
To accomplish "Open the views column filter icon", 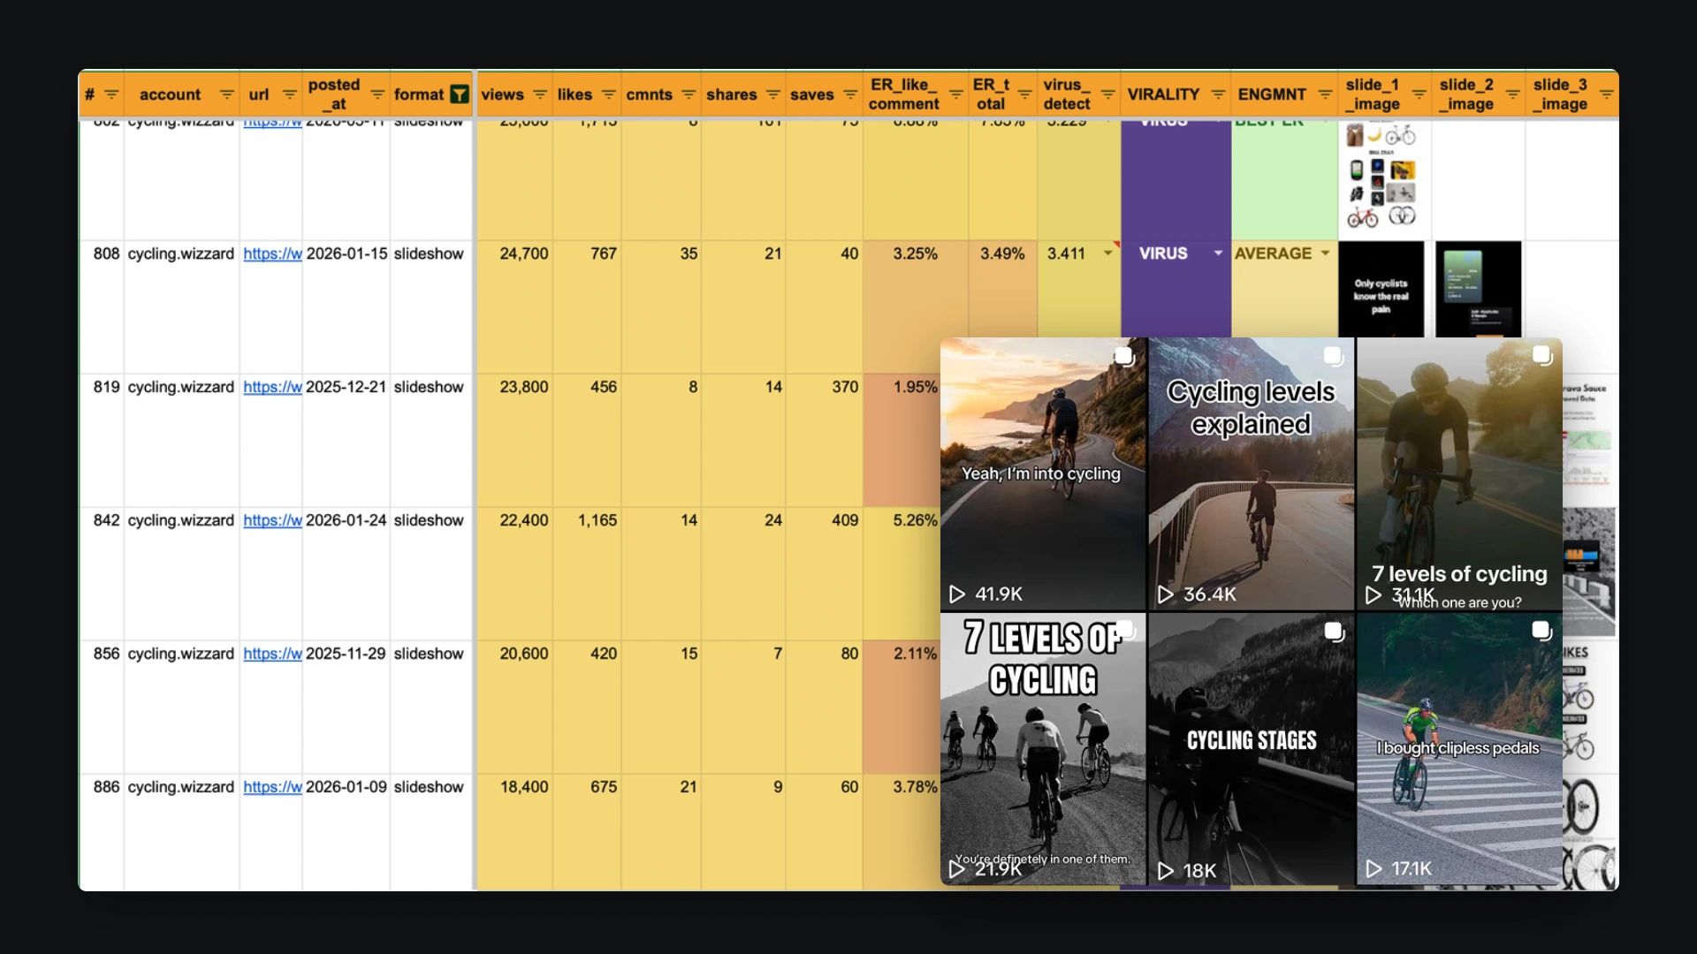I will pyautogui.click(x=540, y=95).
